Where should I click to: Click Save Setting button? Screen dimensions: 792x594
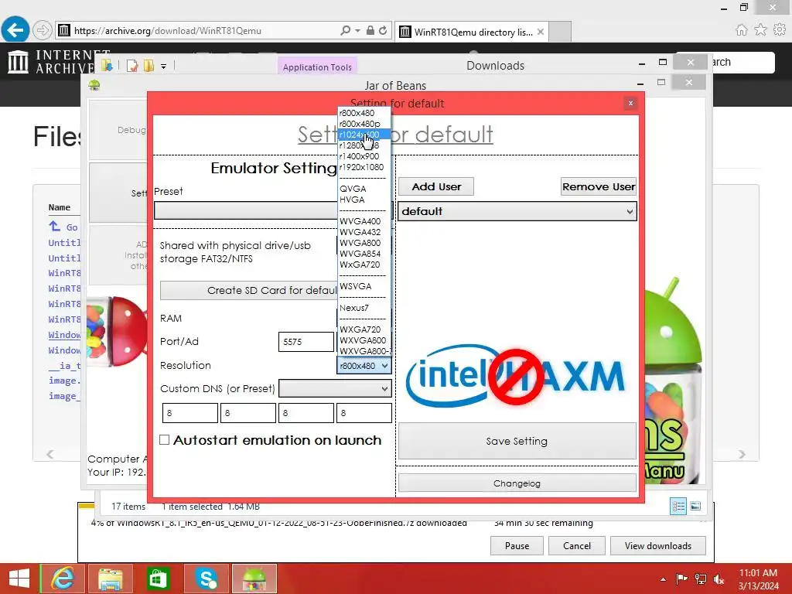click(x=517, y=441)
